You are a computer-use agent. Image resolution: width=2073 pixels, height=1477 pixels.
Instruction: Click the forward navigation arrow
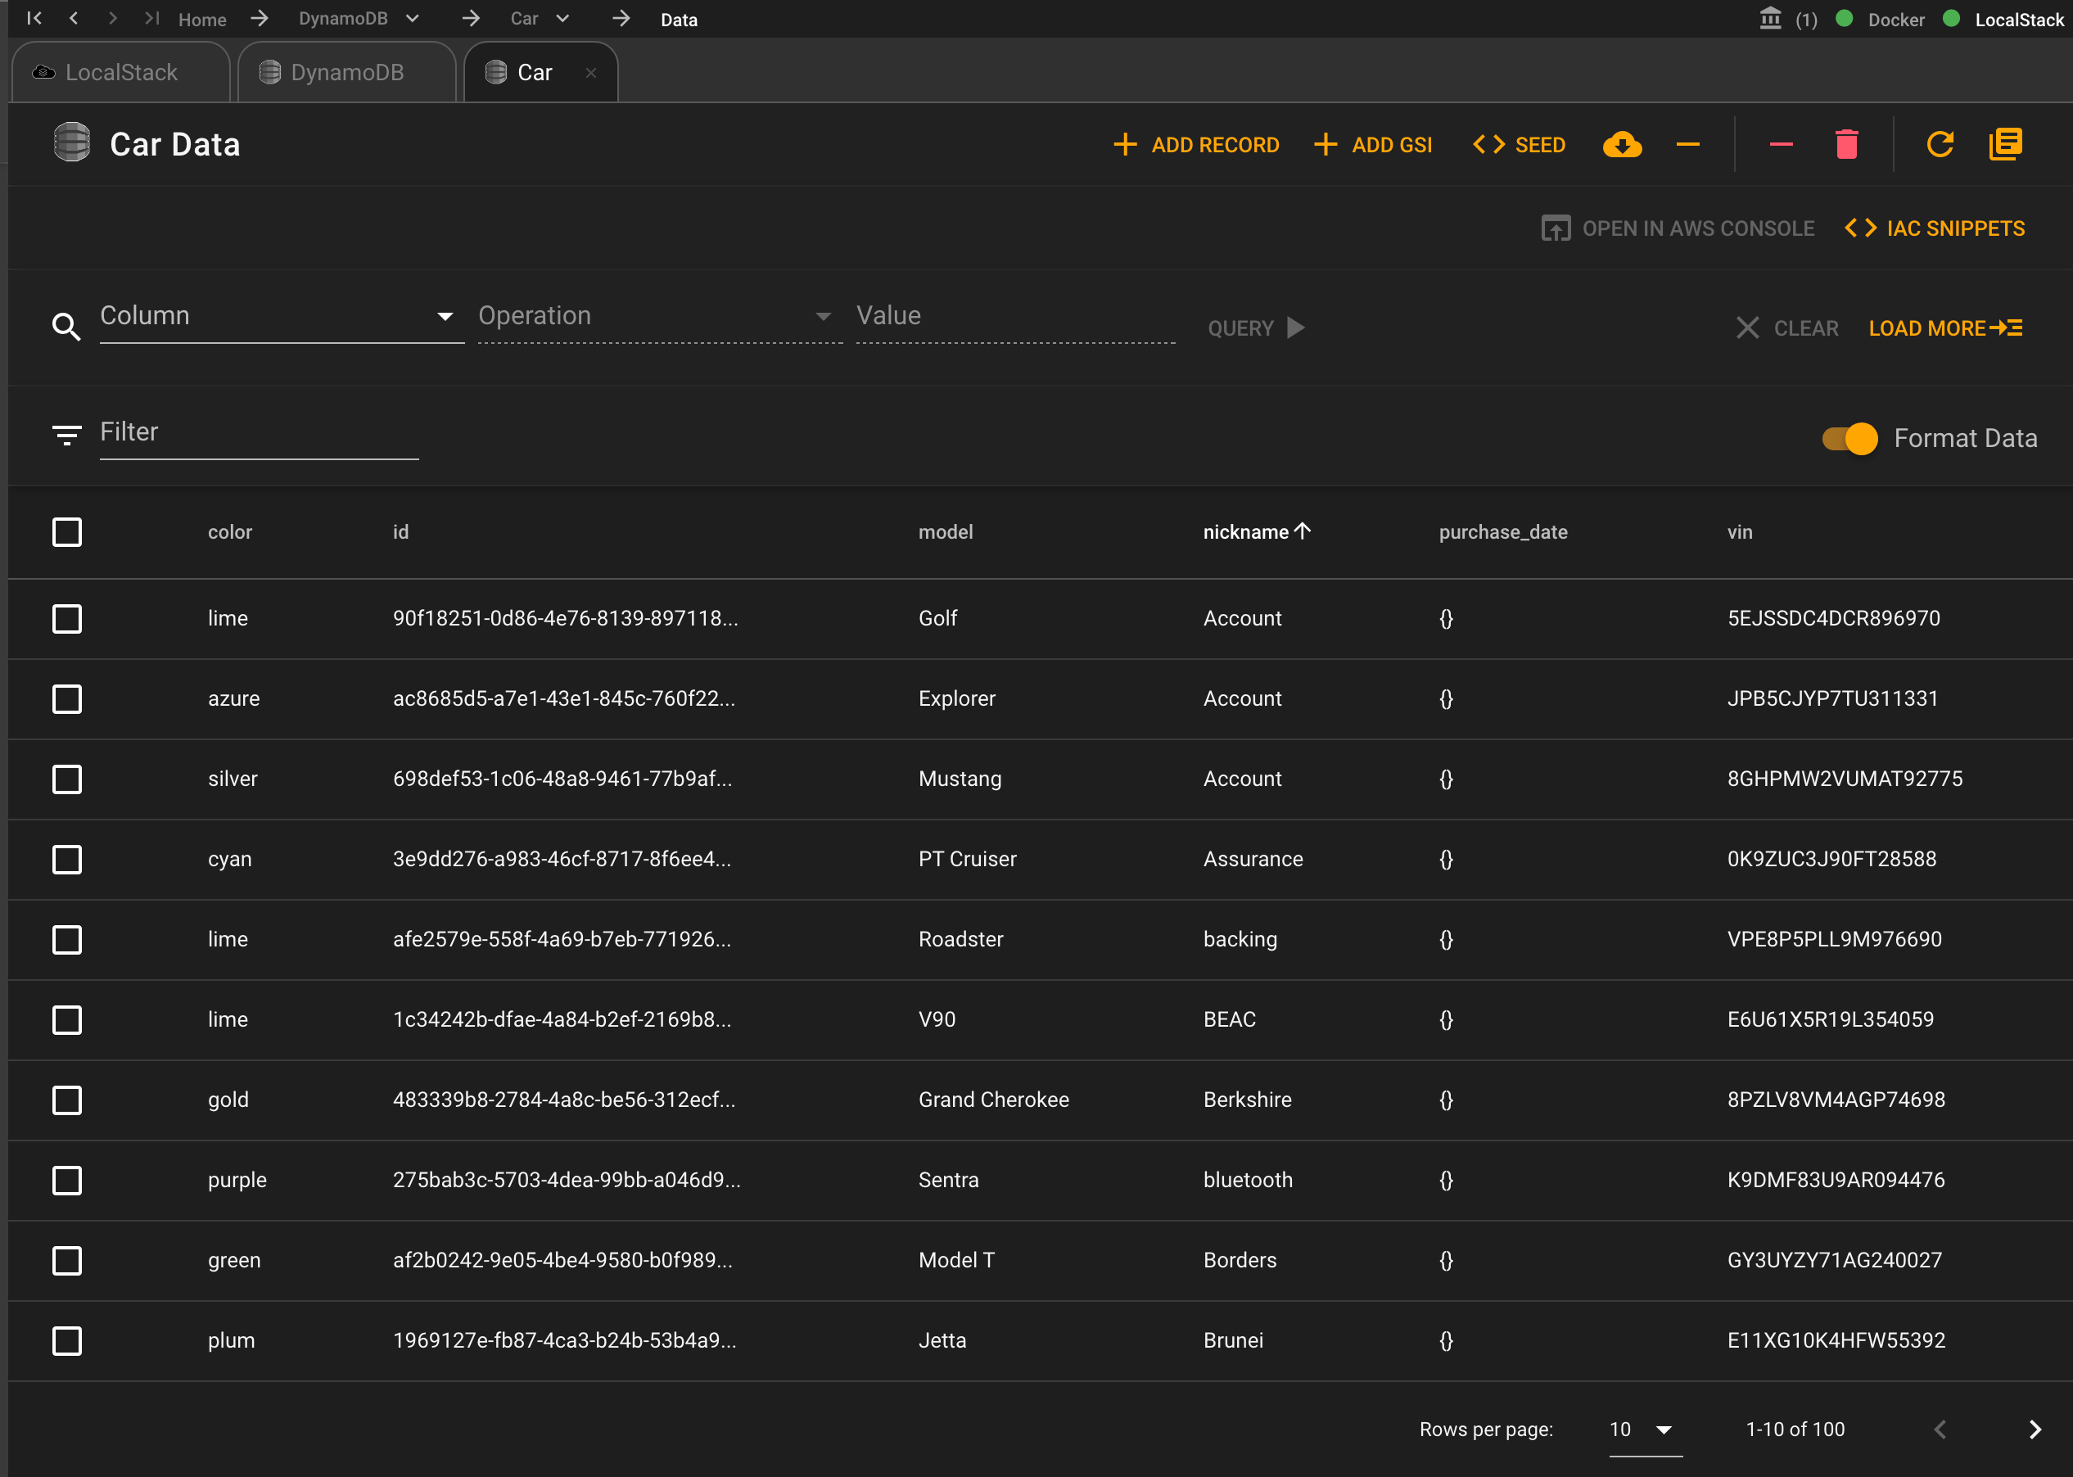coord(113,18)
